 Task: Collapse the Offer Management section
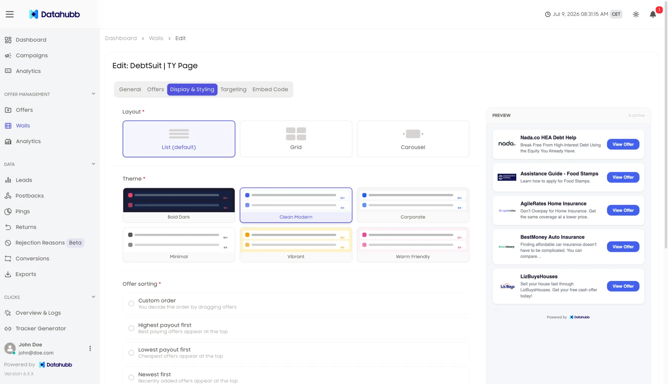(94, 94)
